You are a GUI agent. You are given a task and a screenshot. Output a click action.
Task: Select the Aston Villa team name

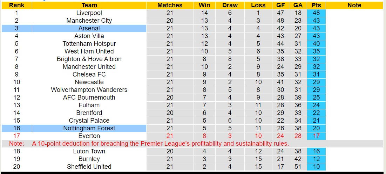coord(89,36)
